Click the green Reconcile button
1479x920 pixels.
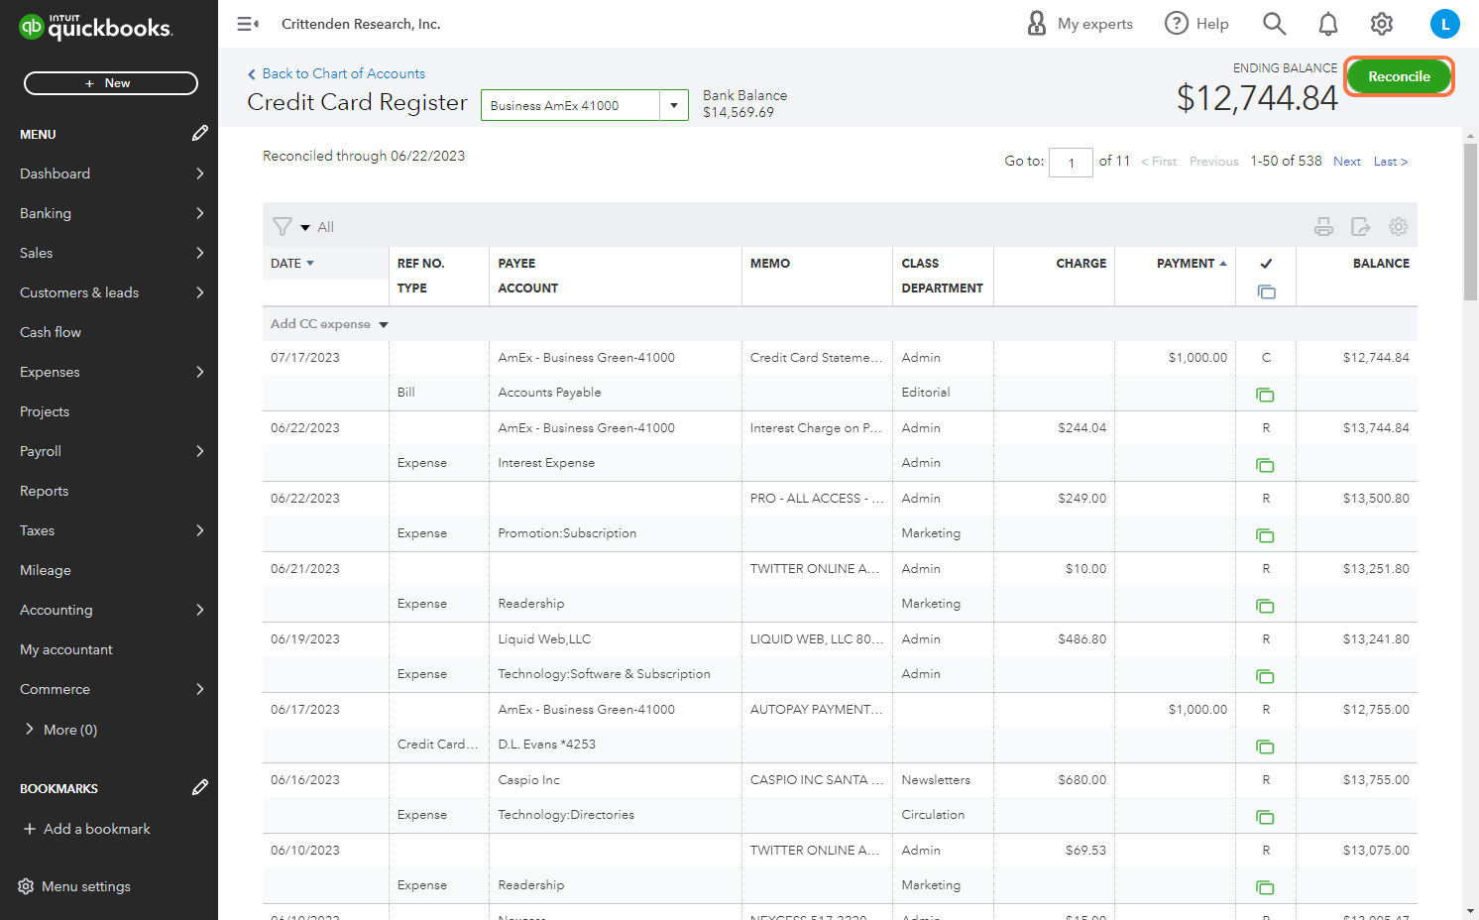tap(1399, 76)
